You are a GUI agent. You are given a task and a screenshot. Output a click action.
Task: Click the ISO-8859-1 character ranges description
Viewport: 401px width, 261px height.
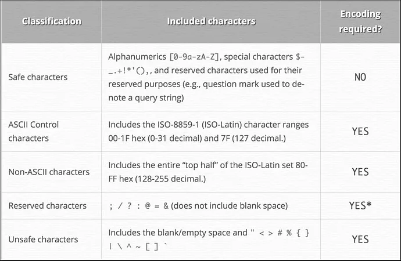(x=209, y=125)
